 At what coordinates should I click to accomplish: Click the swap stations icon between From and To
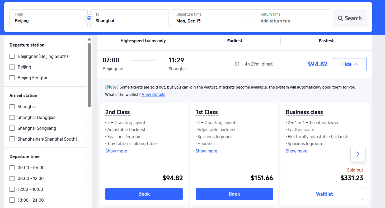(x=89, y=18)
